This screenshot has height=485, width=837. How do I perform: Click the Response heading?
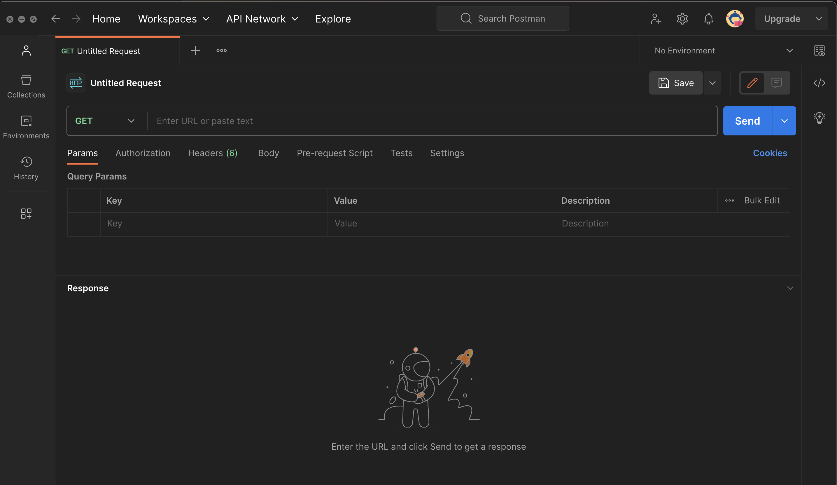(x=88, y=288)
